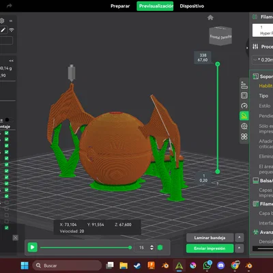This screenshot has height=273, width=273.
Task: Click the pencil edit icon
Action: [x=3, y=30]
